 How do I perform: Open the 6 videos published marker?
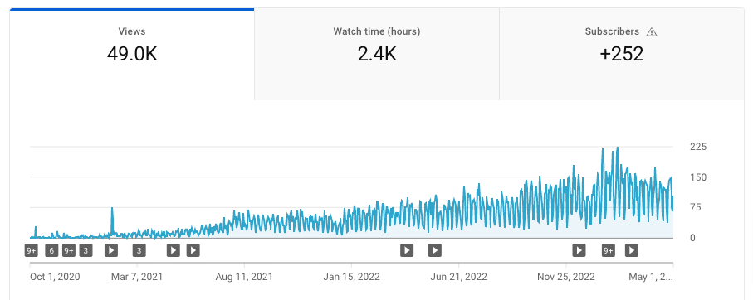click(x=51, y=250)
